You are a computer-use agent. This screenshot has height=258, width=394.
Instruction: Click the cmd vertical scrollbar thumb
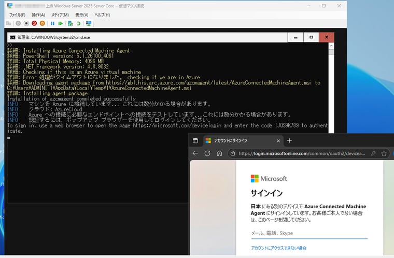coord(331,52)
